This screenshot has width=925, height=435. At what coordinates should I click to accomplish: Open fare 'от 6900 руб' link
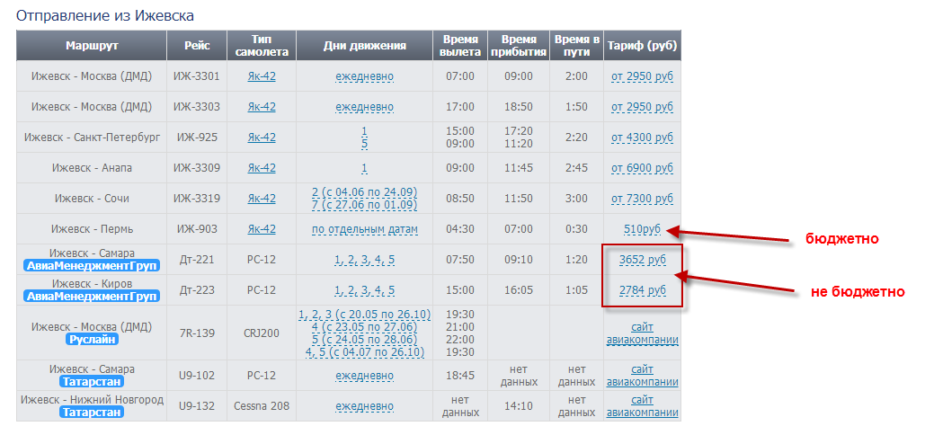point(643,168)
